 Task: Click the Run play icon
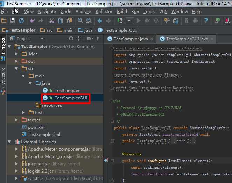(139, 21)
